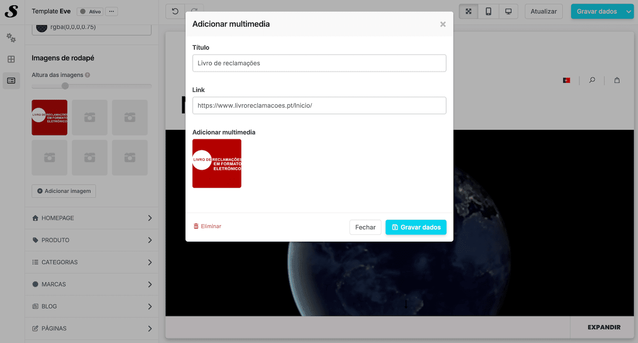Click the undo arrow icon
638x343 pixels.
coord(175,12)
